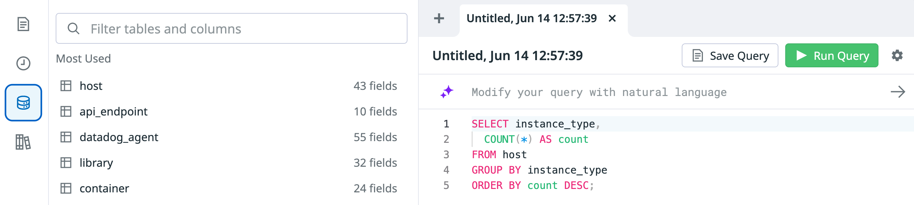
Task: Open the saved queries document icon
Action: [24, 24]
